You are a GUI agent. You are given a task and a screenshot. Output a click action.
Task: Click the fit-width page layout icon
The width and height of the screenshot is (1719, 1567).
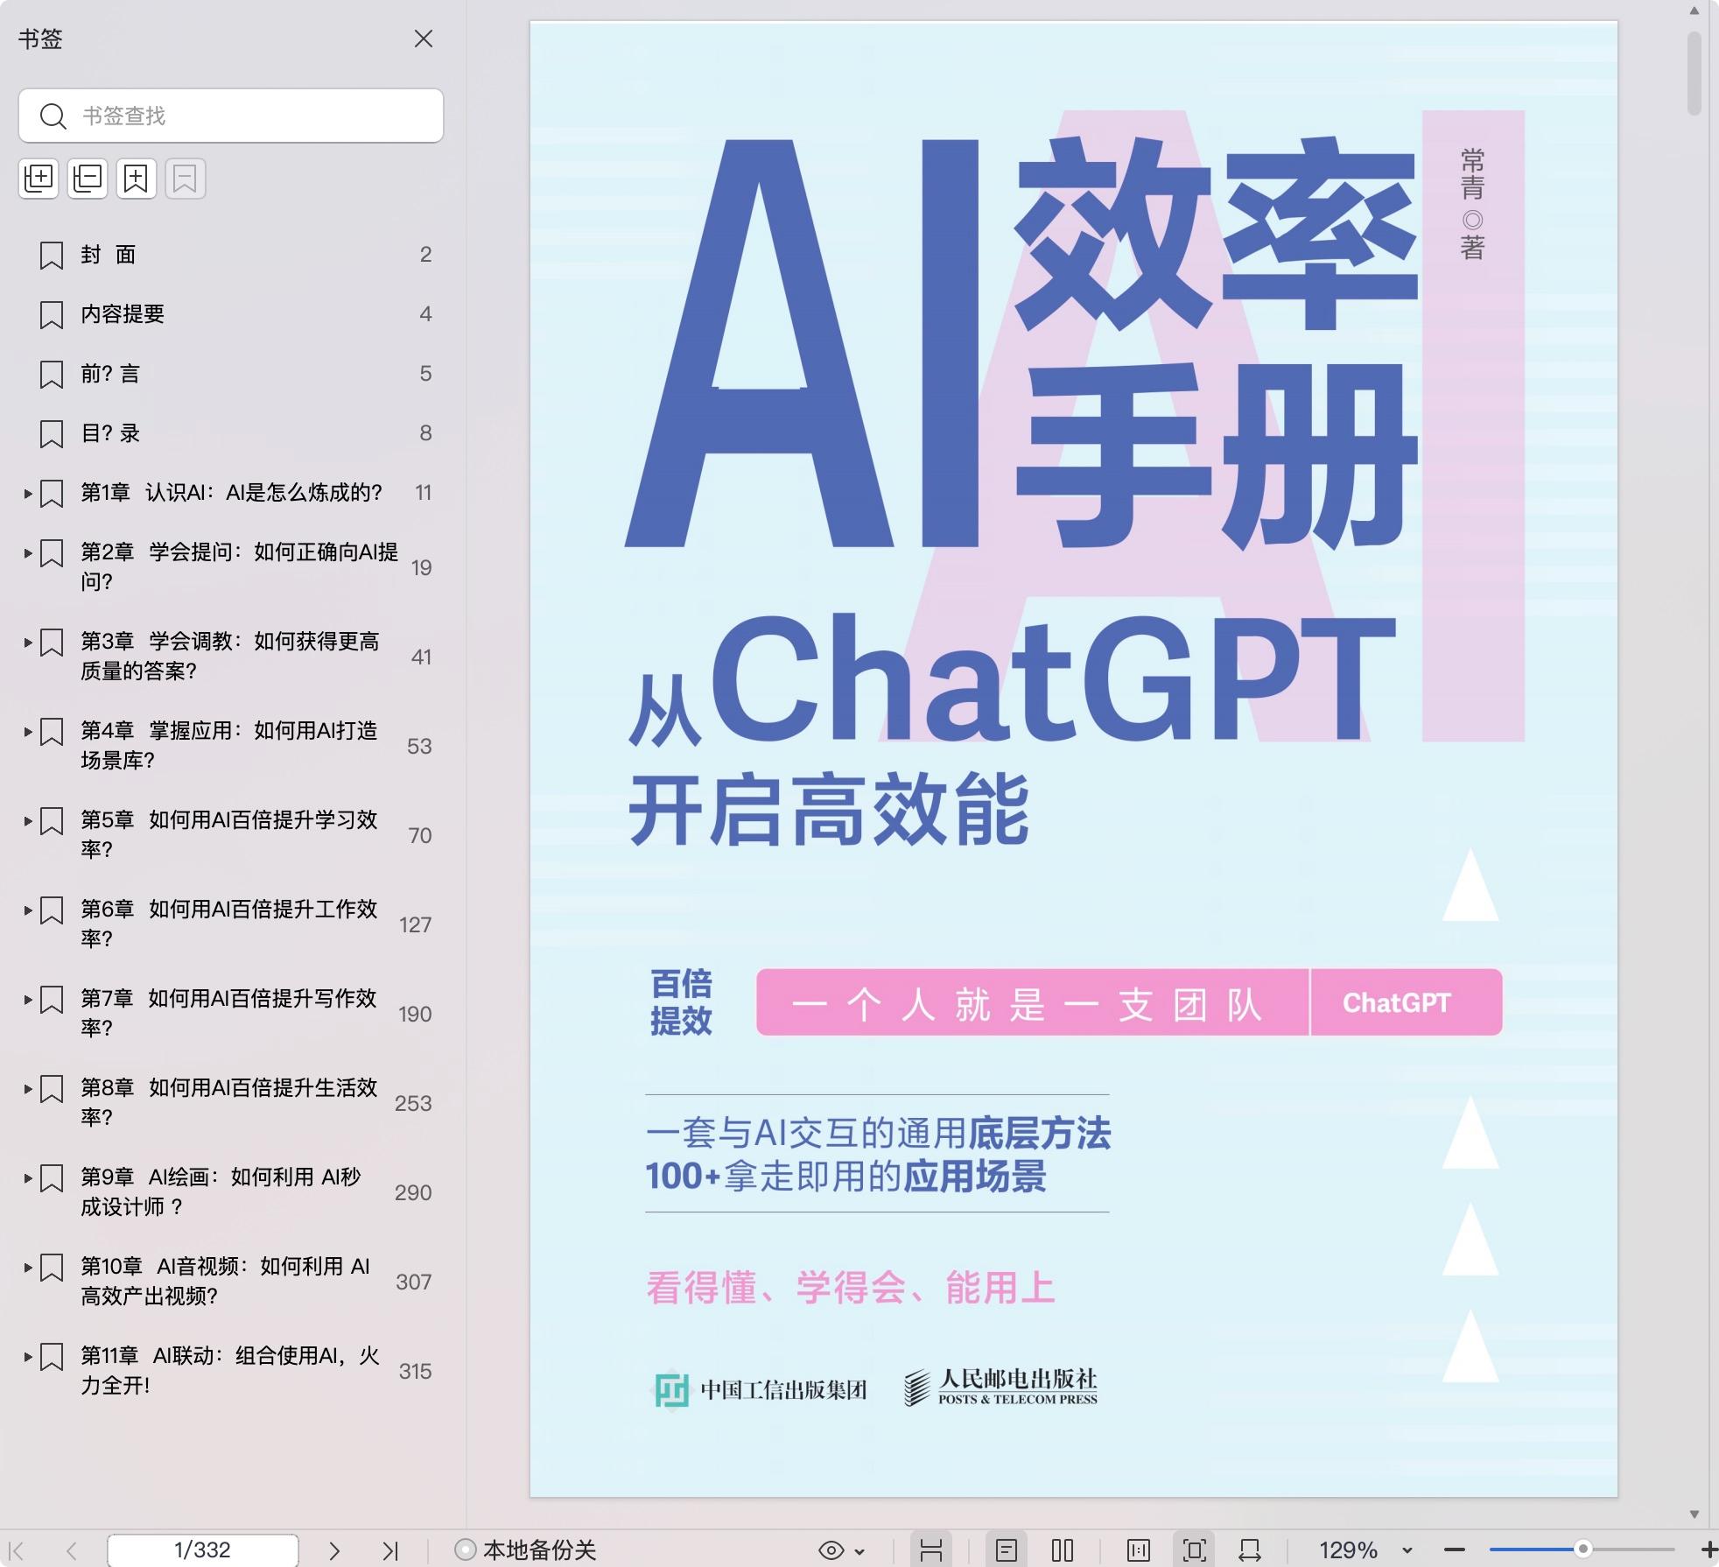[931, 1550]
